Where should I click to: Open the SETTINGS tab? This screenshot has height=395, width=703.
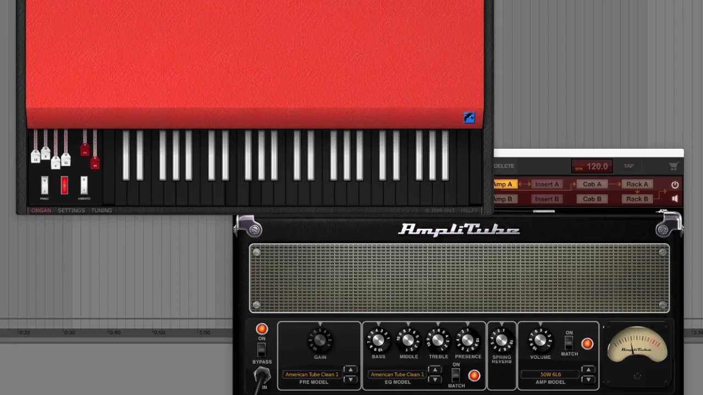(x=71, y=211)
